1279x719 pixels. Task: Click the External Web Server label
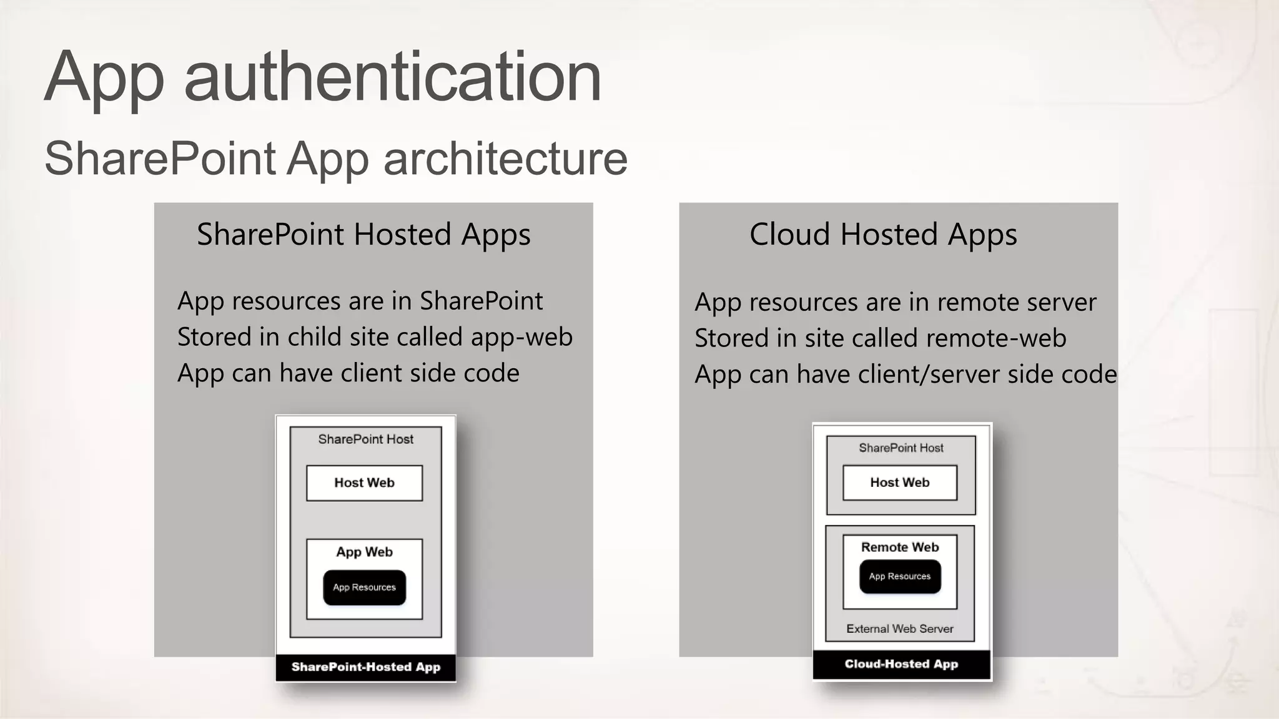coord(899,629)
